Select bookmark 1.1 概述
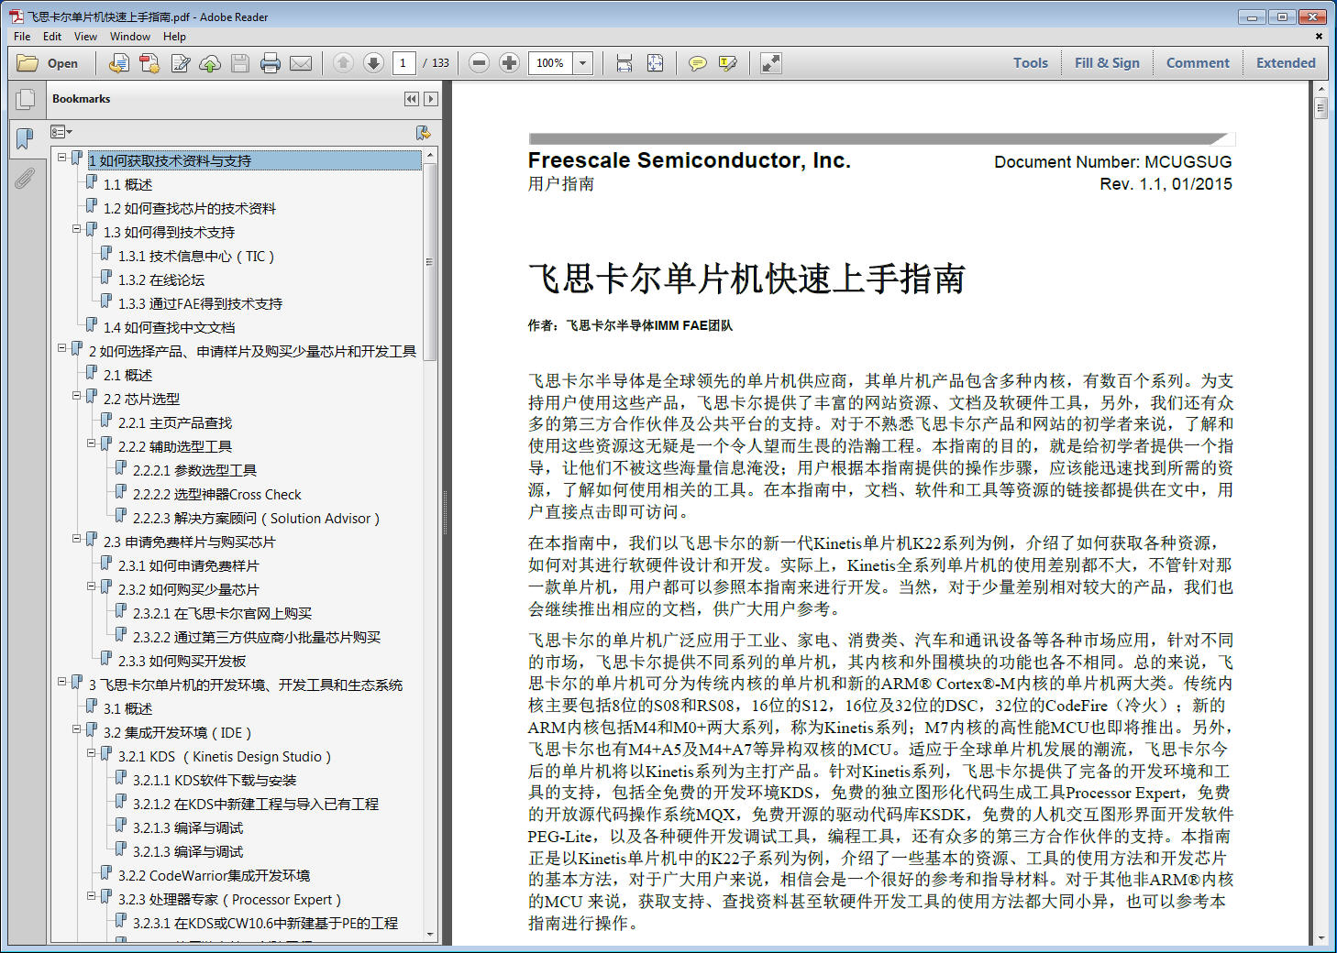This screenshot has width=1337, height=953. point(127,185)
